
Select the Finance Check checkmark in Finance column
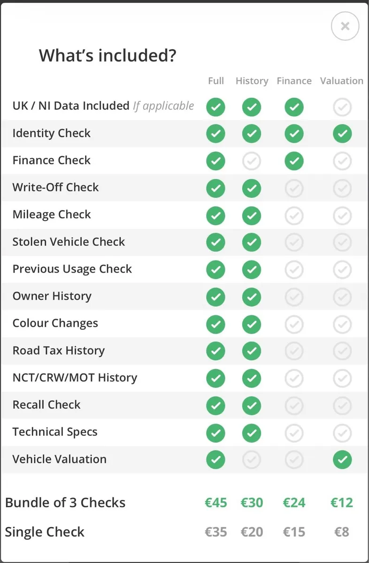point(294,161)
